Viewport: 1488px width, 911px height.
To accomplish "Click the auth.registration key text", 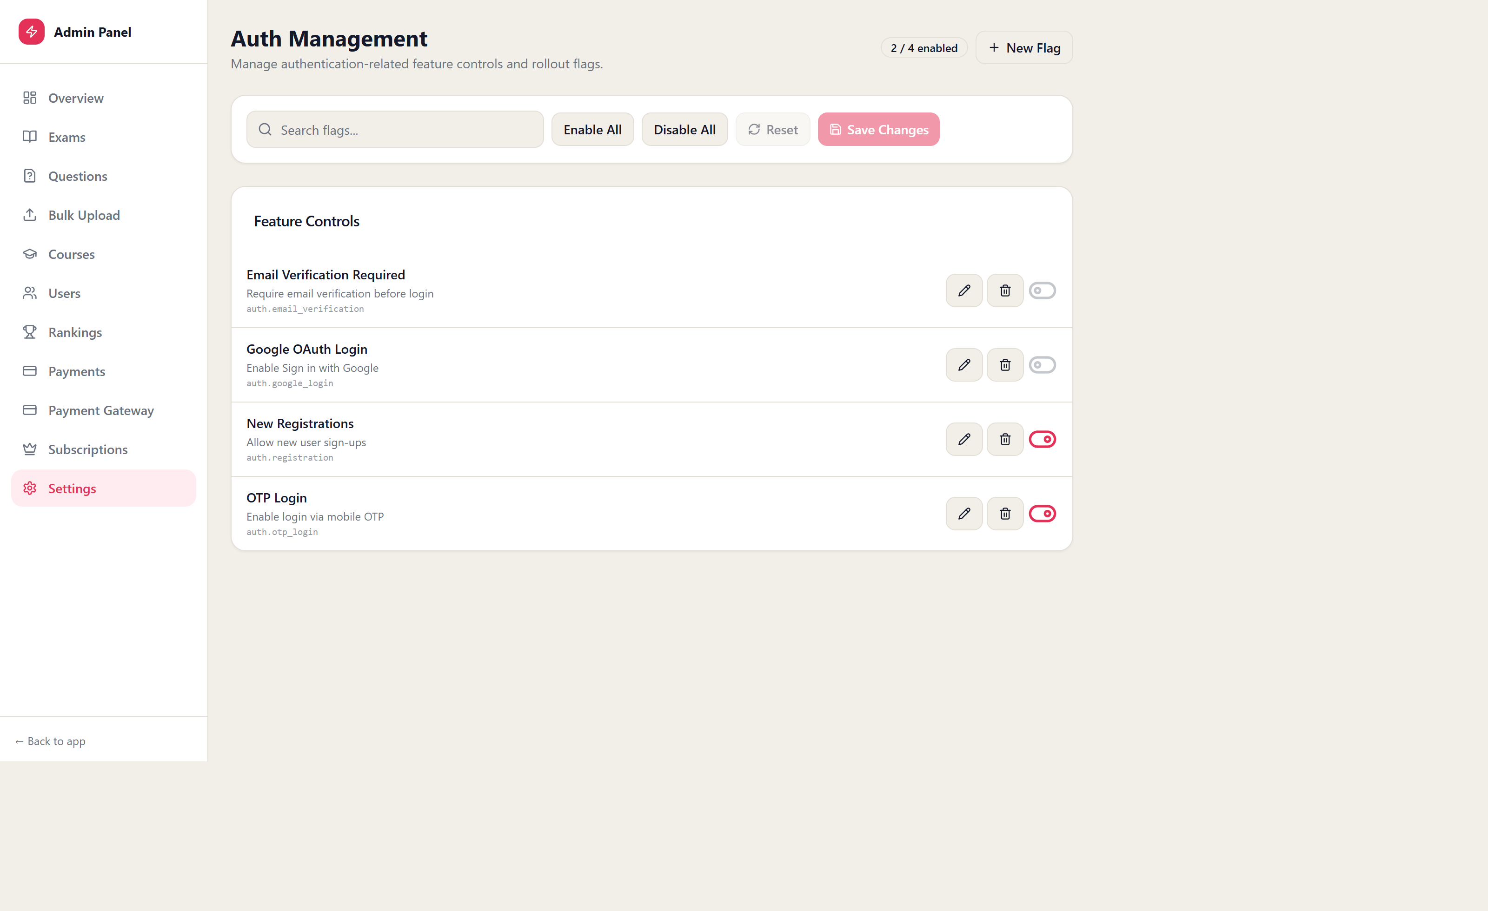I will pyautogui.click(x=290, y=458).
